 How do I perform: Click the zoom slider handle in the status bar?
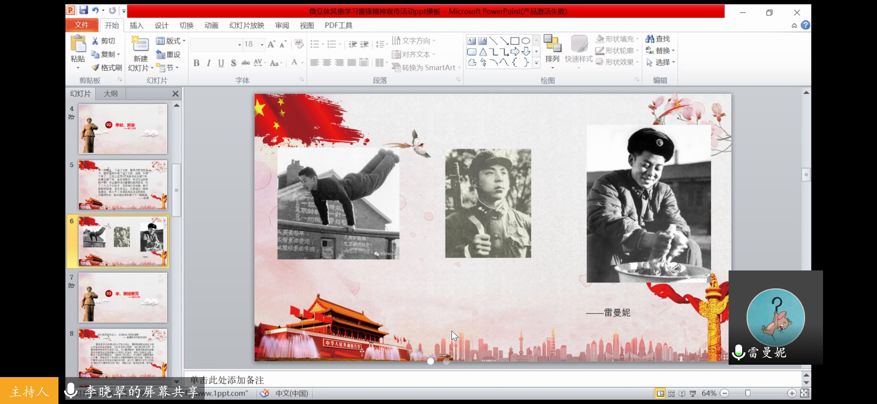coord(747,393)
